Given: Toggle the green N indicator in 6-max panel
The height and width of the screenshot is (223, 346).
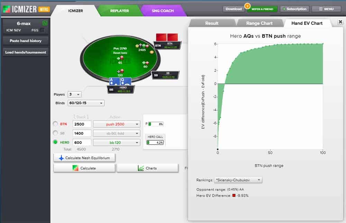Looking at the screenshot, I should coord(45,23).
